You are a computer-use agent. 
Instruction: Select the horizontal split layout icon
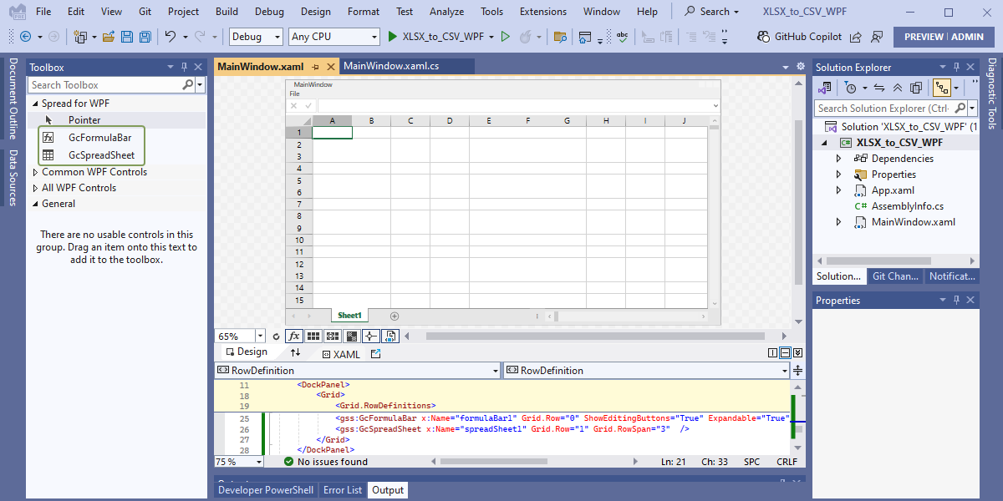click(x=785, y=353)
